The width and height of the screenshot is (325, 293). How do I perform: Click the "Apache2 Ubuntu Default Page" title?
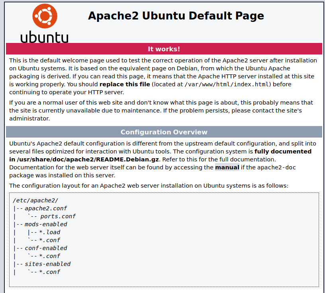176,16
